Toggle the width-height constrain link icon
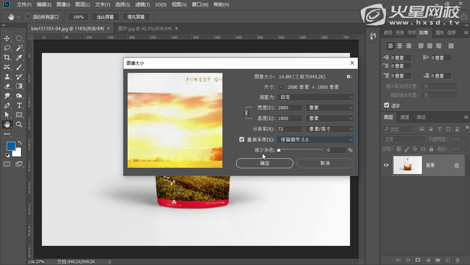This screenshot has width=470, height=265. pyautogui.click(x=247, y=113)
